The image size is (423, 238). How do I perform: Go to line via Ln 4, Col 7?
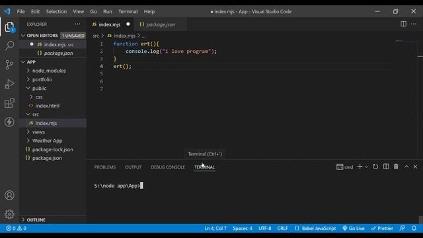pyautogui.click(x=215, y=228)
